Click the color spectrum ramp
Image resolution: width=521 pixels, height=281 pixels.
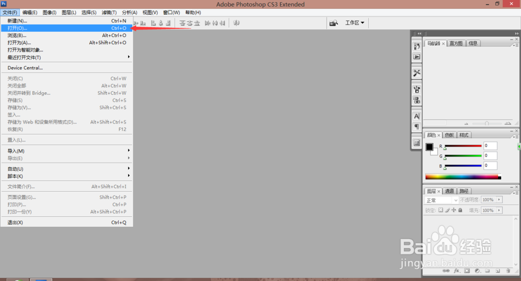point(463,177)
